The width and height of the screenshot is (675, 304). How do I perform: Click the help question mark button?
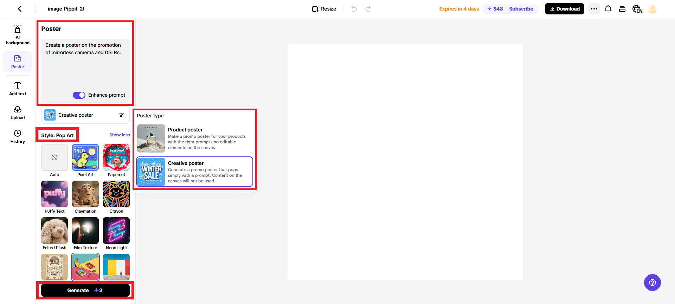click(652, 283)
